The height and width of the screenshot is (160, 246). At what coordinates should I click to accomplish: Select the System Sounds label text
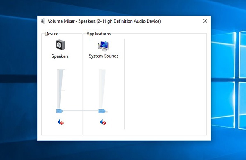tap(104, 56)
